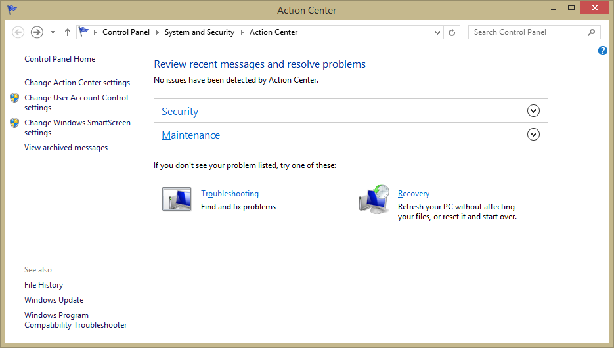The width and height of the screenshot is (614, 348).
Task: Click 'No issues have been detected' message text
Action: (236, 80)
